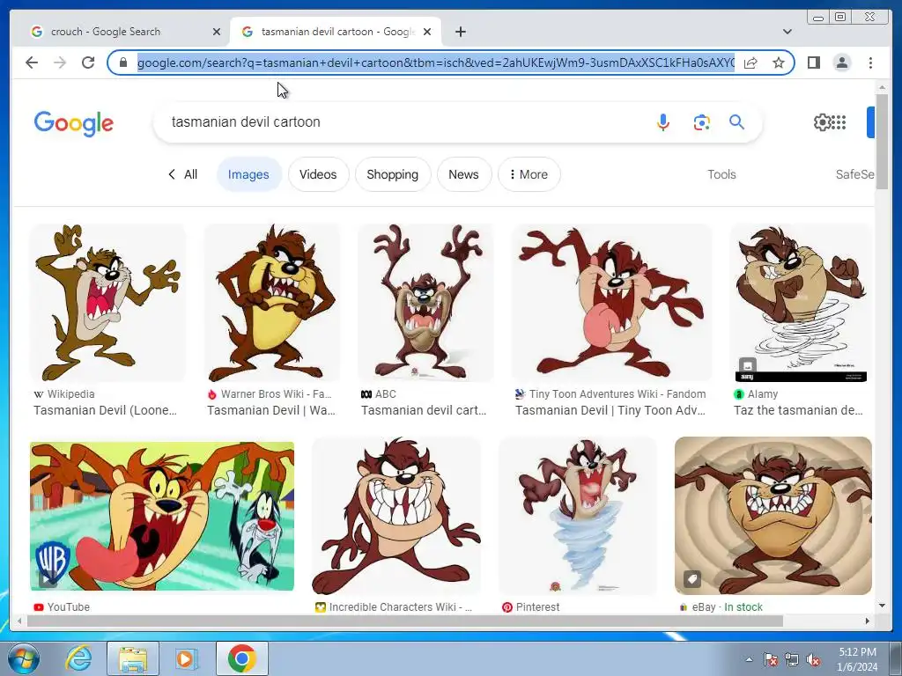The image size is (902, 676).
Task: Open the Wikipedia Tasmanian Devil image
Action: coord(108,303)
